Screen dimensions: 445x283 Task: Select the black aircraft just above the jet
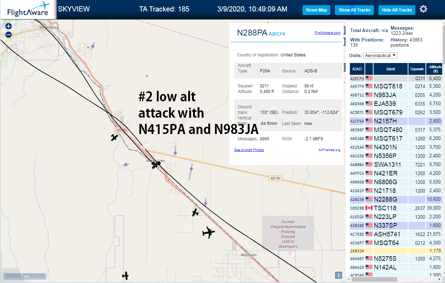tap(195, 212)
